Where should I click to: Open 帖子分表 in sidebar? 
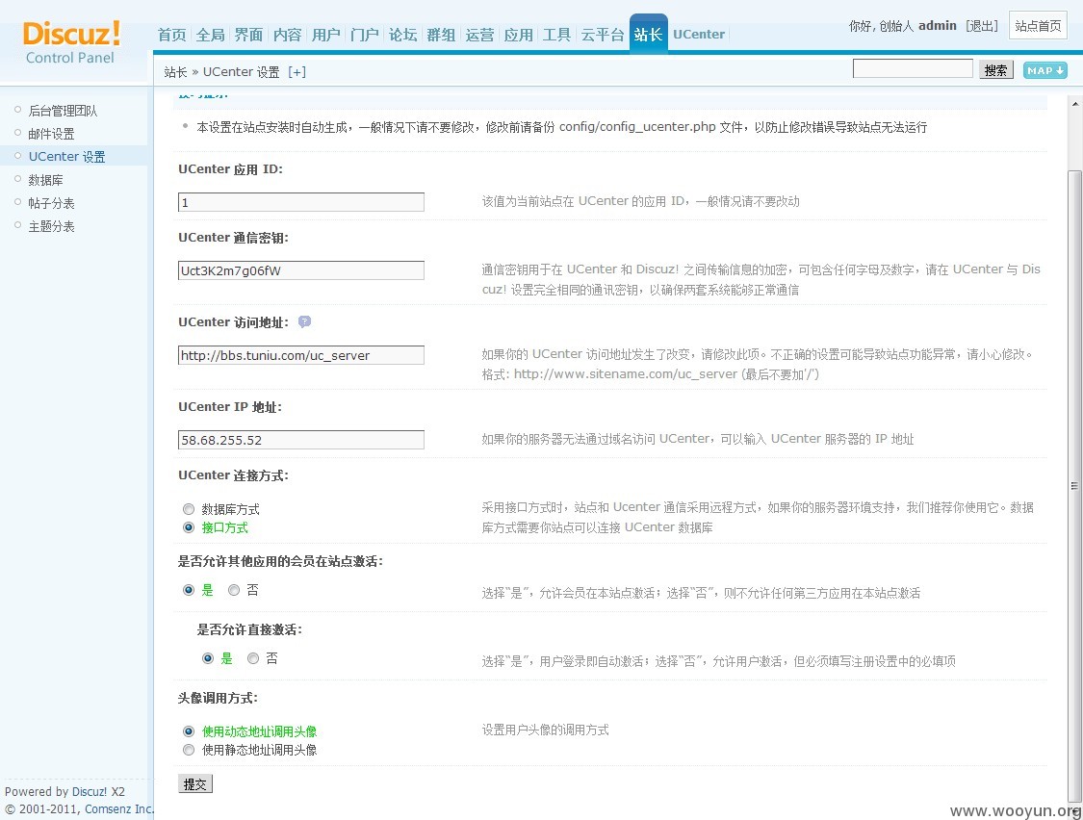(51, 203)
